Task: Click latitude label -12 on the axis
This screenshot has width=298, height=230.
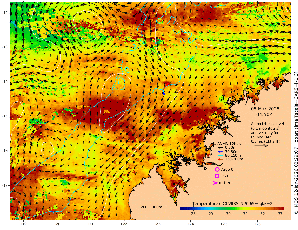Action: [x=5, y=13]
